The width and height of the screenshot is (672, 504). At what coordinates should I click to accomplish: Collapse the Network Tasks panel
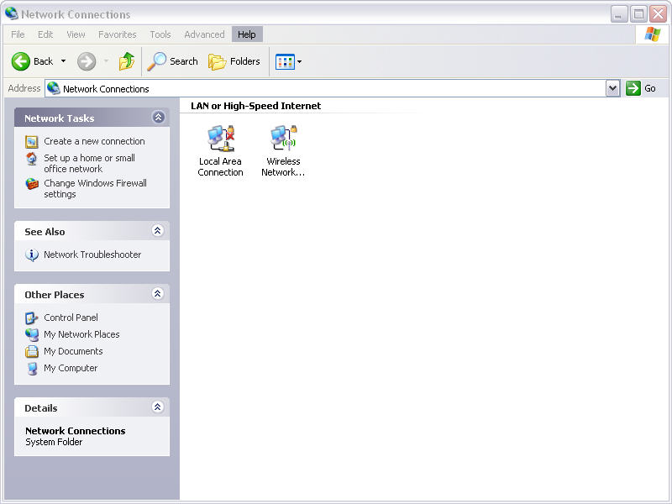pyautogui.click(x=158, y=118)
